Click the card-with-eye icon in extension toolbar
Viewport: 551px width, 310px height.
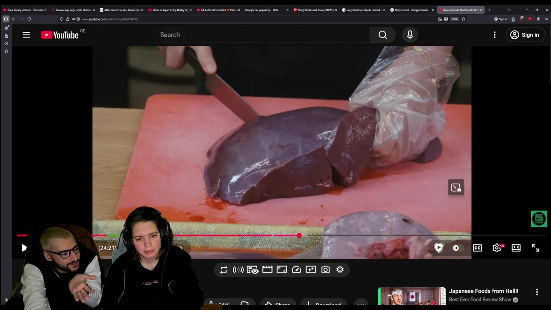click(x=253, y=270)
